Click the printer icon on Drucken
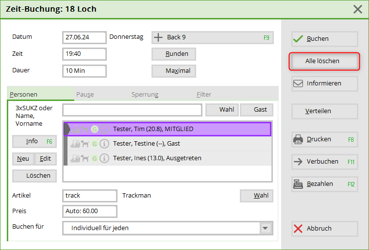This screenshot has height=250, width=369. (298, 139)
